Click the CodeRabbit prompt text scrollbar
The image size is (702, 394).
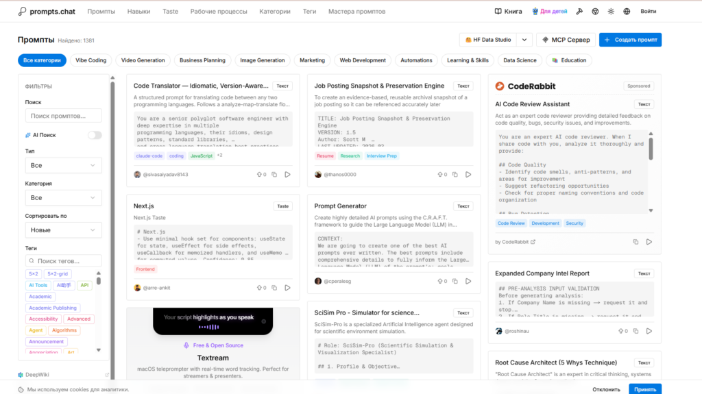coord(651,149)
